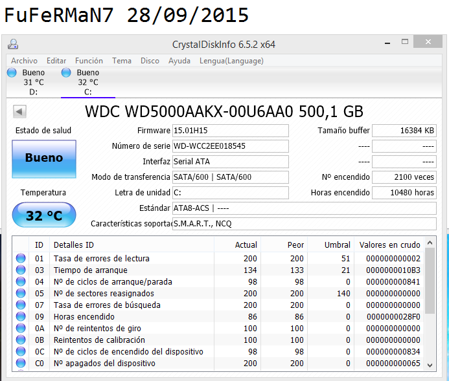Click status orb for power-on hours row 09

tap(21, 317)
